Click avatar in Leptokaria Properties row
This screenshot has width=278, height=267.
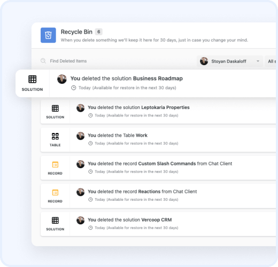81,108
